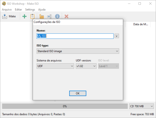Open the Settings menu
This screenshot has height=118, width=156.
pyautogui.click(x=30, y=10)
